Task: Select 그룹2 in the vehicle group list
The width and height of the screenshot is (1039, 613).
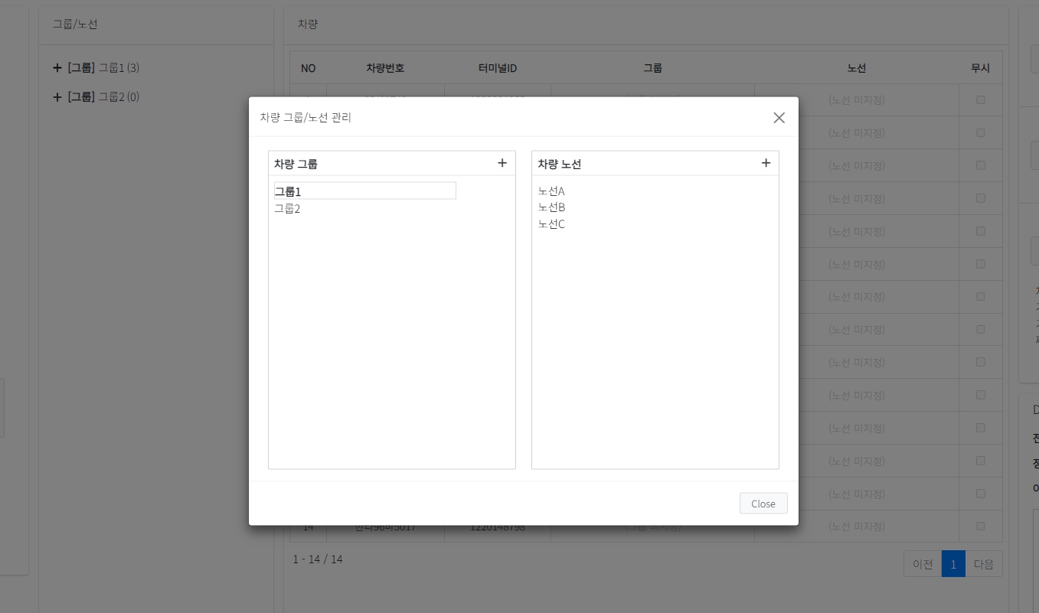Action: [x=287, y=208]
